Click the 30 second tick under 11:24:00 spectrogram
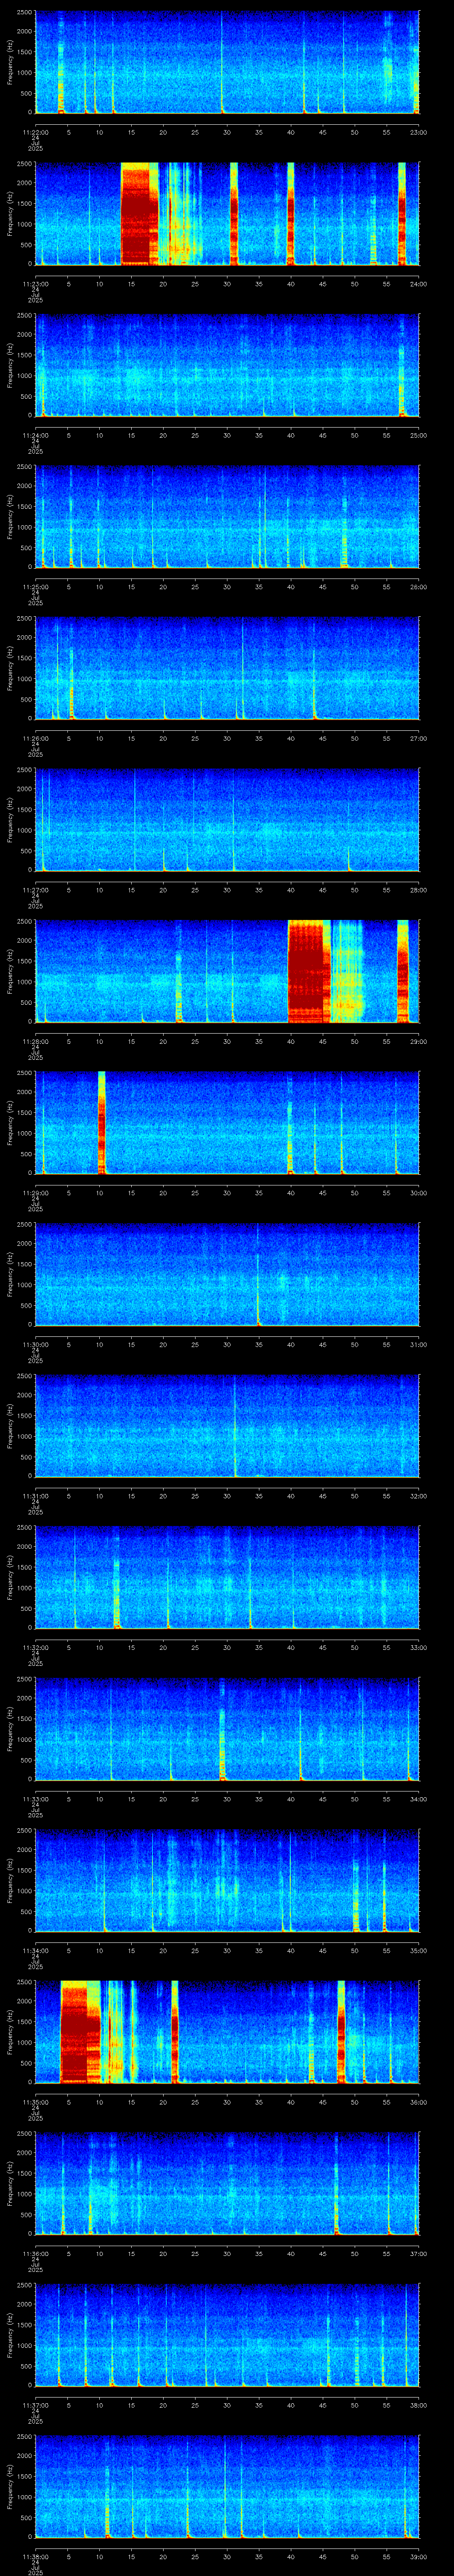This screenshot has width=454, height=2576. pos(227,436)
